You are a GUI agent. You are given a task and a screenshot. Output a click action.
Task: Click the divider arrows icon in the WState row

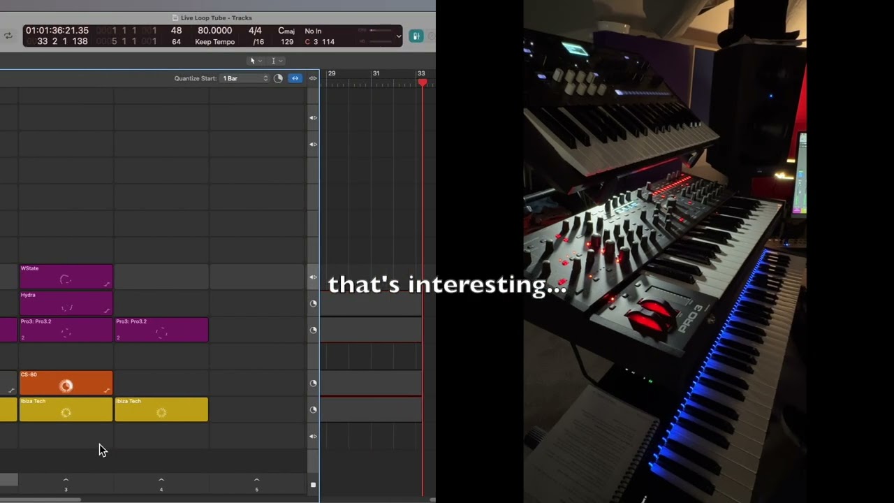(x=313, y=277)
